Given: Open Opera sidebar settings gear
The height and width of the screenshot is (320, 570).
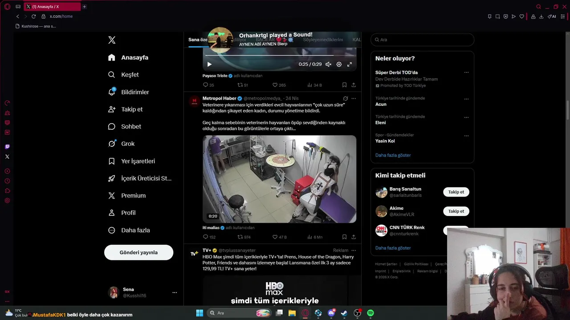Looking at the screenshot, I should point(7,200).
